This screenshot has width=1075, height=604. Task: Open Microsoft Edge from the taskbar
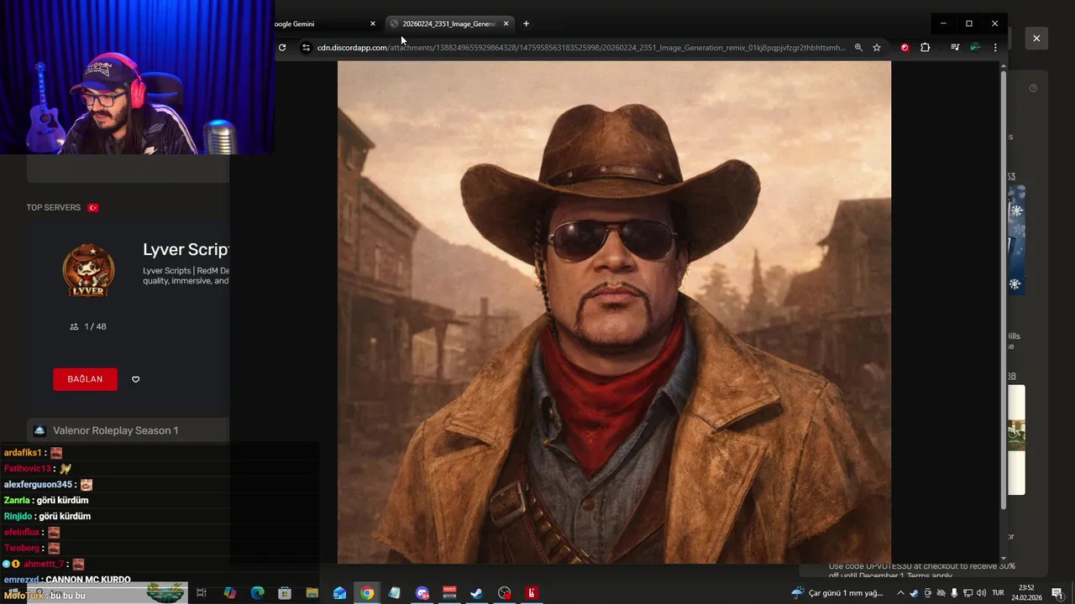[x=257, y=593]
